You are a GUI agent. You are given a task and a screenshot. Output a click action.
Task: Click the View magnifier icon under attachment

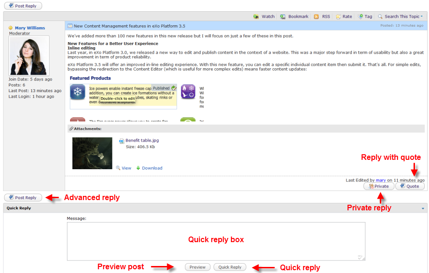point(118,168)
